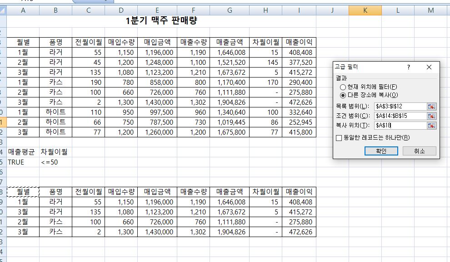This screenshot has width=450, height=262.
Task: Select the criteria cell <=50
Action: pos(55,162)
